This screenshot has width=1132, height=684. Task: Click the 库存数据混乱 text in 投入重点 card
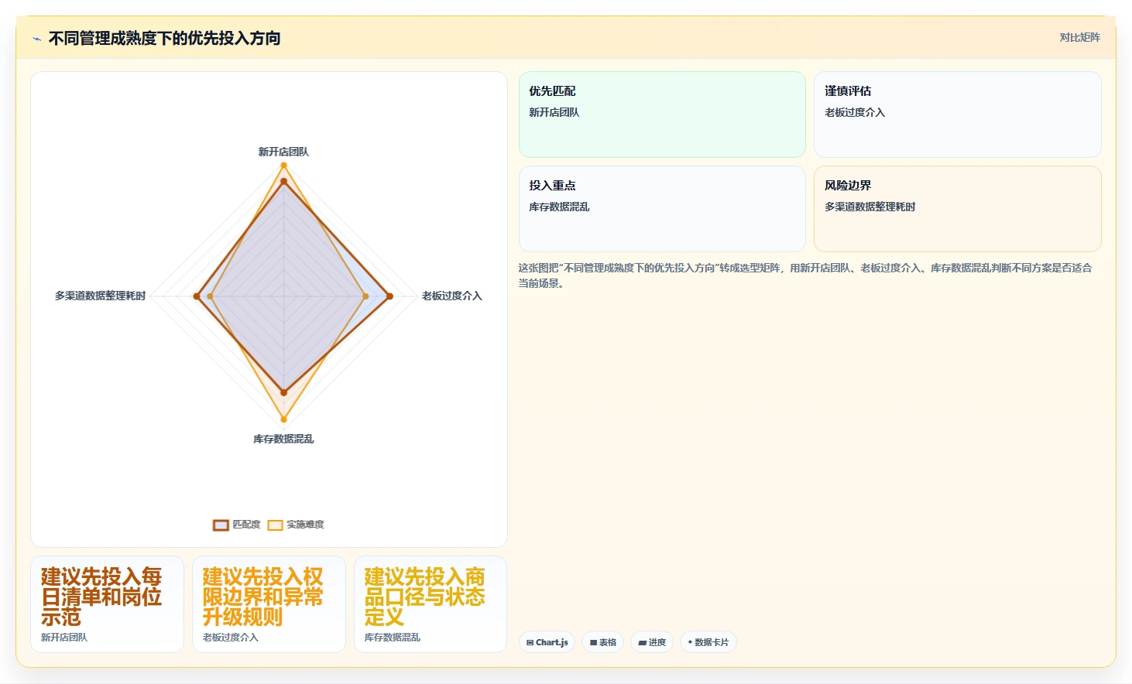559,207
